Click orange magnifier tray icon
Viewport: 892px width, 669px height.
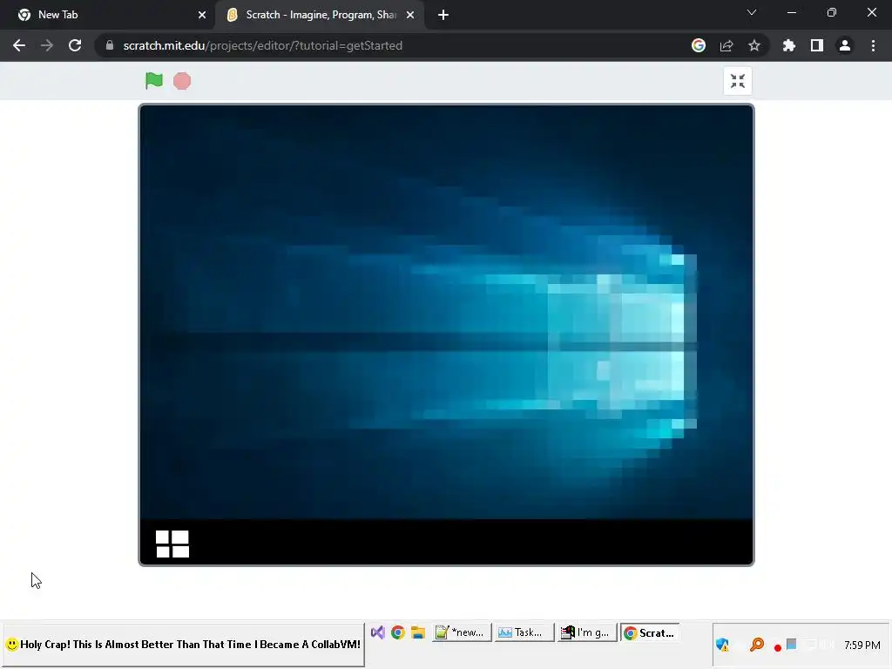click(x=757, y=645)
